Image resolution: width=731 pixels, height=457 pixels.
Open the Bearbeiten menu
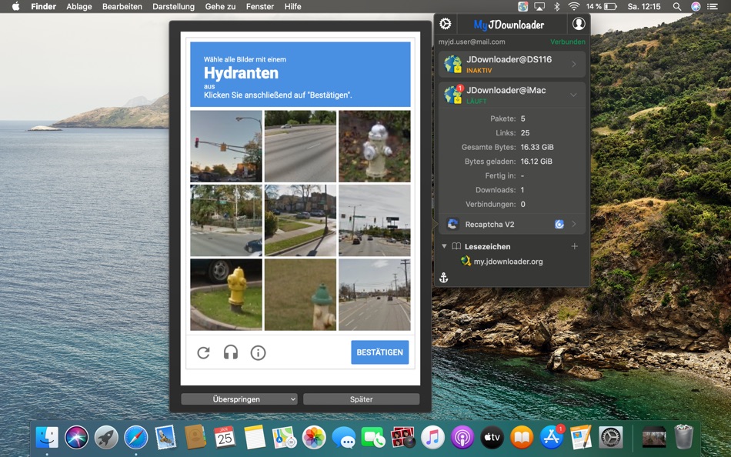click(122, 6)
